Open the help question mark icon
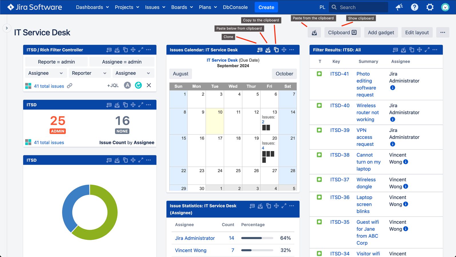 coord(415,7)
